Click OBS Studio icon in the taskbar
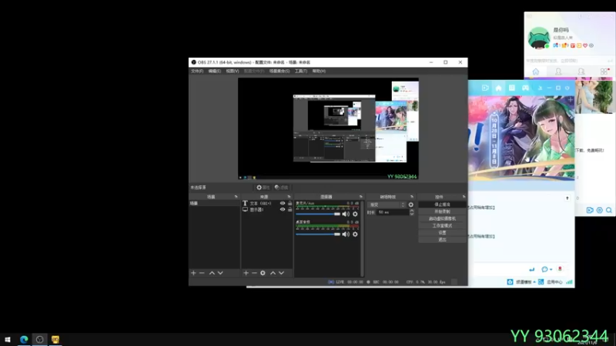 (x=39, y=339)
